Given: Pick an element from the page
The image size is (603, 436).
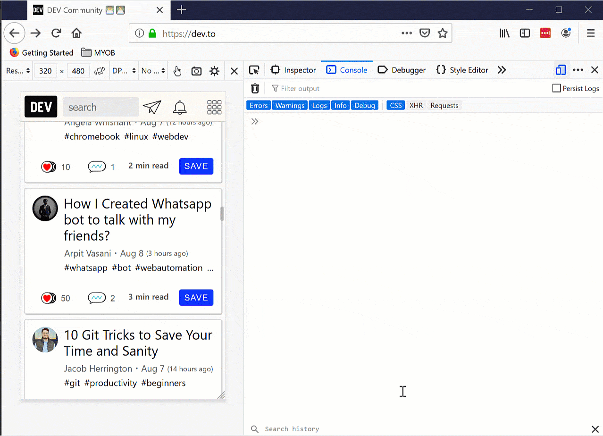Looking at the screenshot, I should tap(254, 70).
